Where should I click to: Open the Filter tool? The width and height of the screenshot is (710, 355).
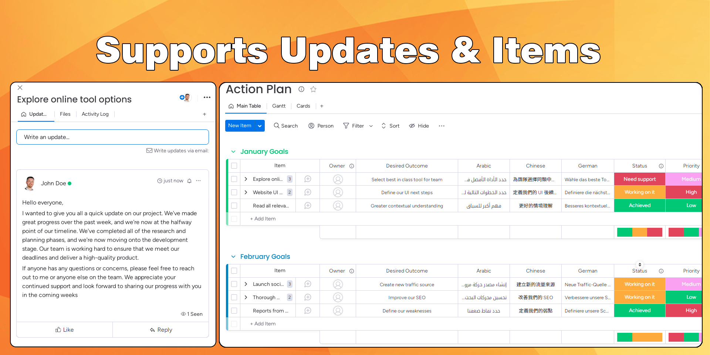point(354,126)
